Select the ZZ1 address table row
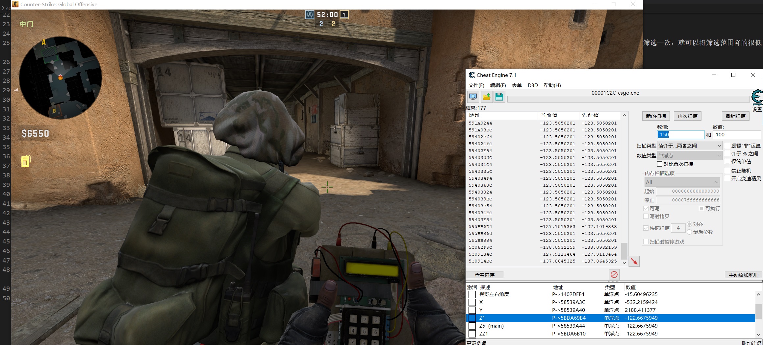Image resolution: width=763 pixels, height=345 pixels. 611,334
